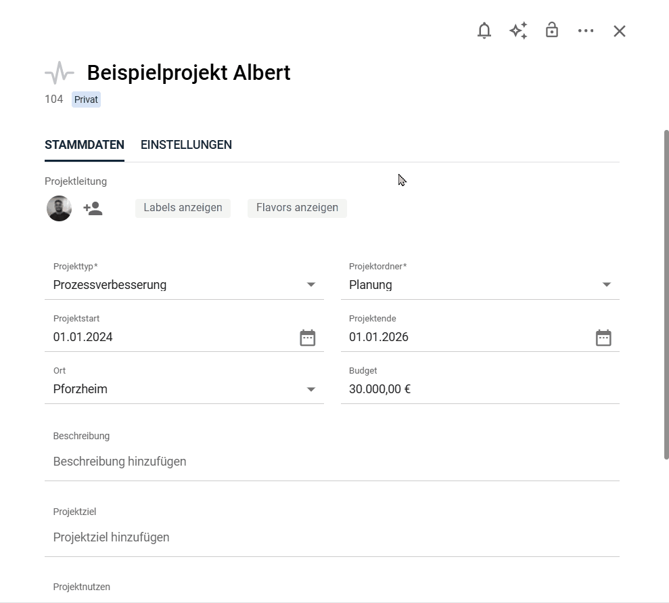
Task: Click the Beschreibung hinzufügen text field
Action: (331, 462)
